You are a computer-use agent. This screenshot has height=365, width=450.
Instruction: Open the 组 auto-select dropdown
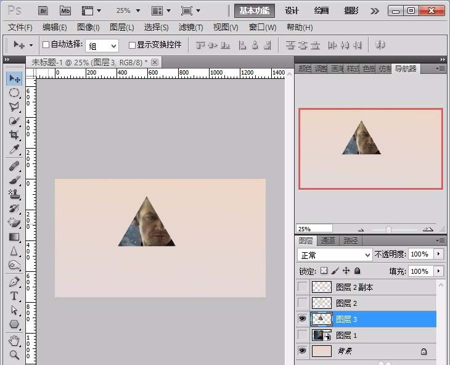(102, 46)
